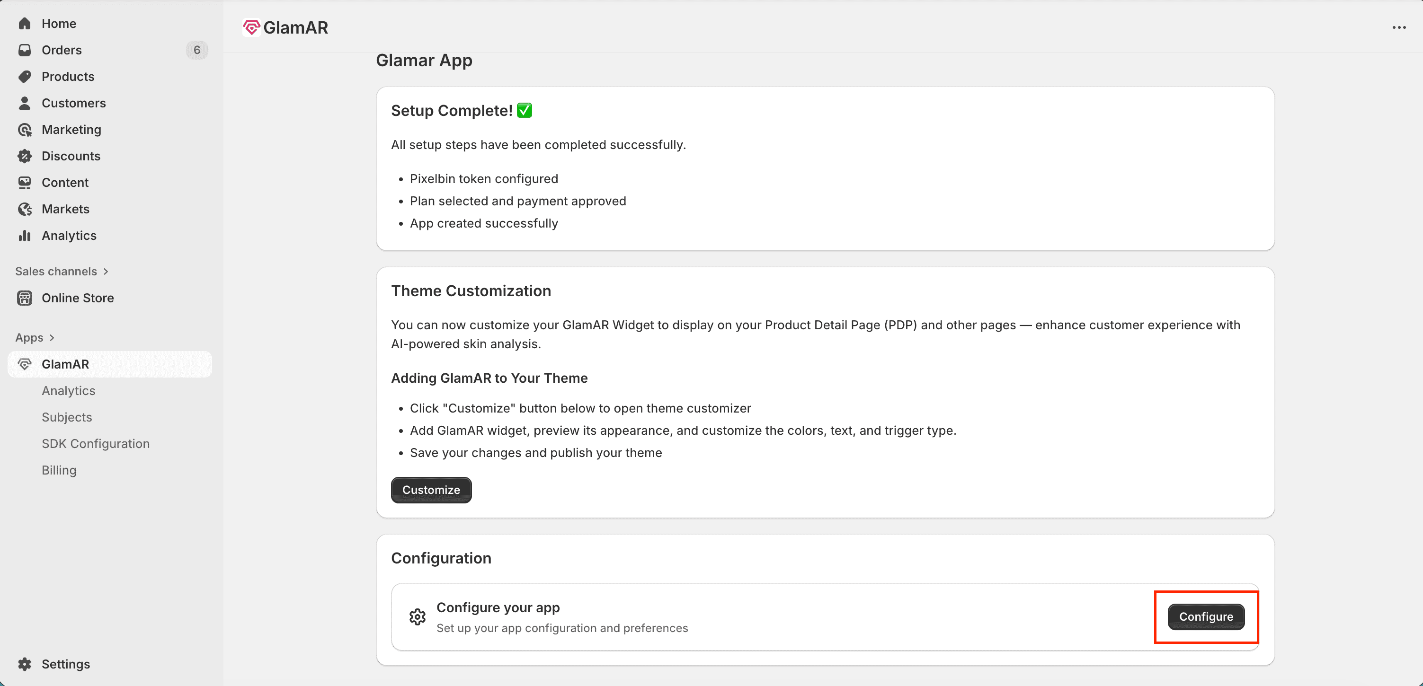
Task: Open Orders via the inbox icon
Action: click(x=24, y=50)
